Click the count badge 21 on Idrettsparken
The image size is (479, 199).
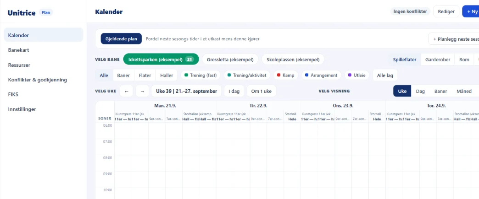(189, 59)
